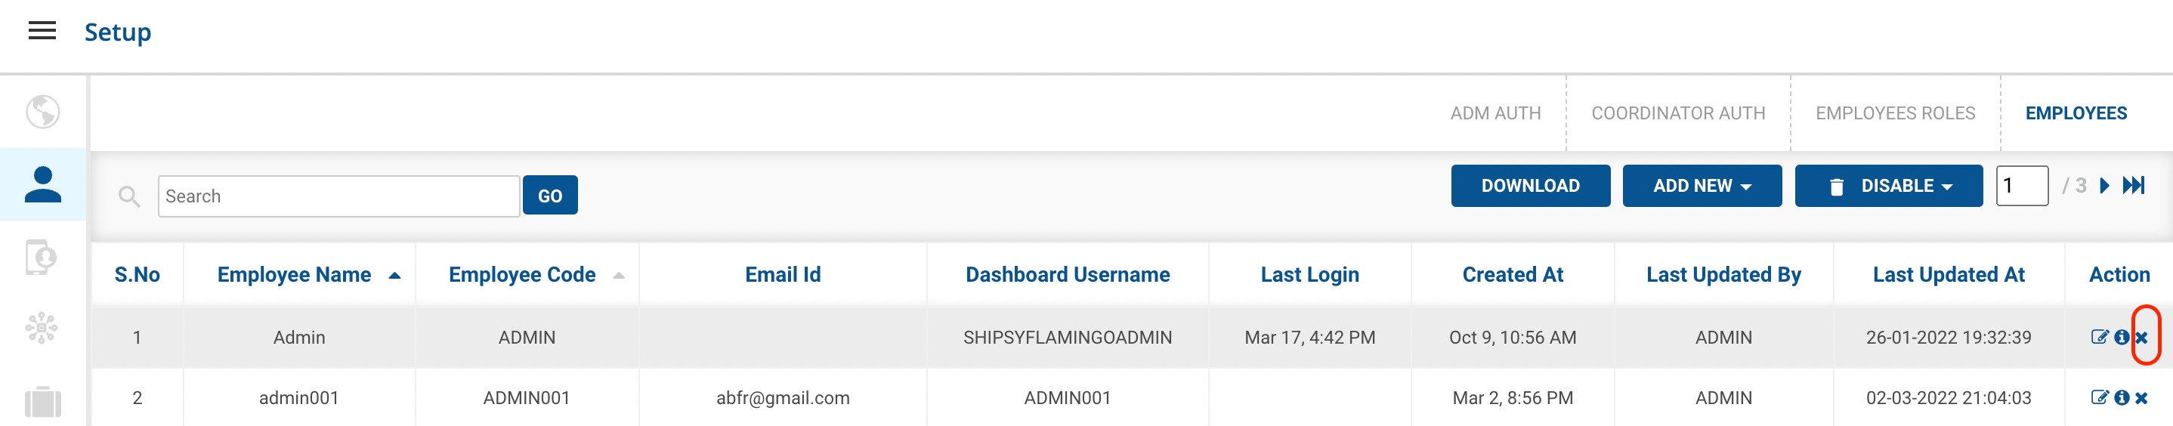Open the briefcase sidebar icon

42,402
